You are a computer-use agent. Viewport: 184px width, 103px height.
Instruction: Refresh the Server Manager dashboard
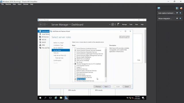click(x=112, y=24)
